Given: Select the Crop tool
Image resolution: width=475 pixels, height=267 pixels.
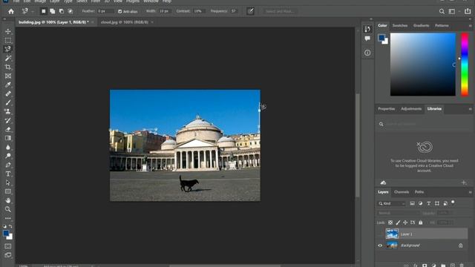Looking at the screenshot, I should tap(8, 67).
